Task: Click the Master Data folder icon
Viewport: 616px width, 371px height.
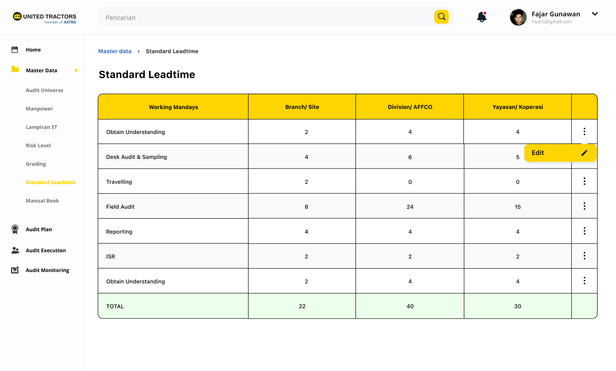Action: pos(15,70)
